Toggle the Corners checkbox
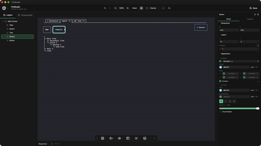 click(220, 81)
